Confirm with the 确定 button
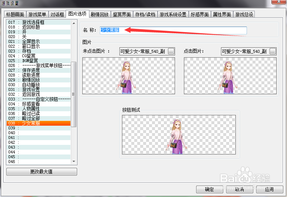Screen dimensions: 287x197 tap(210, 189)
